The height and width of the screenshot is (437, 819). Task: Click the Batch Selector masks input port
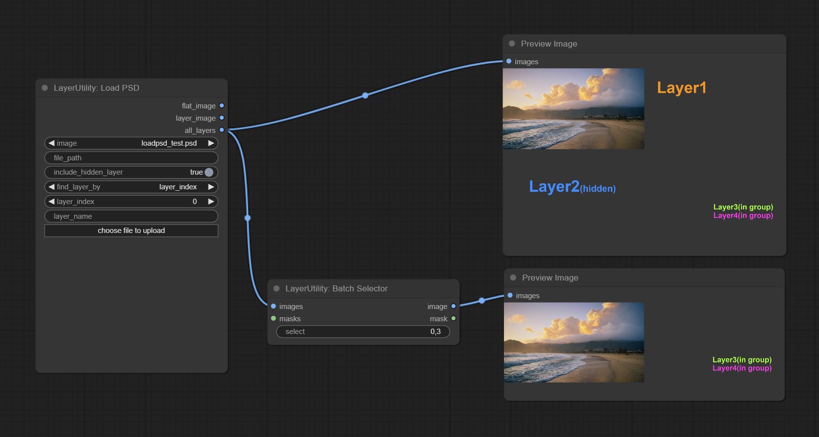(x=273, y=318)
